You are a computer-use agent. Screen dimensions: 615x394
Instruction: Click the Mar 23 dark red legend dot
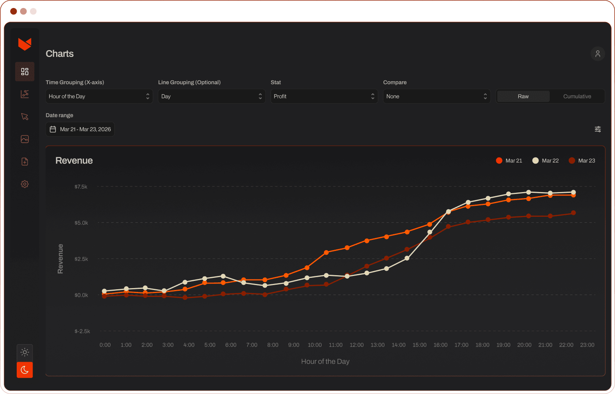tap(572, 161)
